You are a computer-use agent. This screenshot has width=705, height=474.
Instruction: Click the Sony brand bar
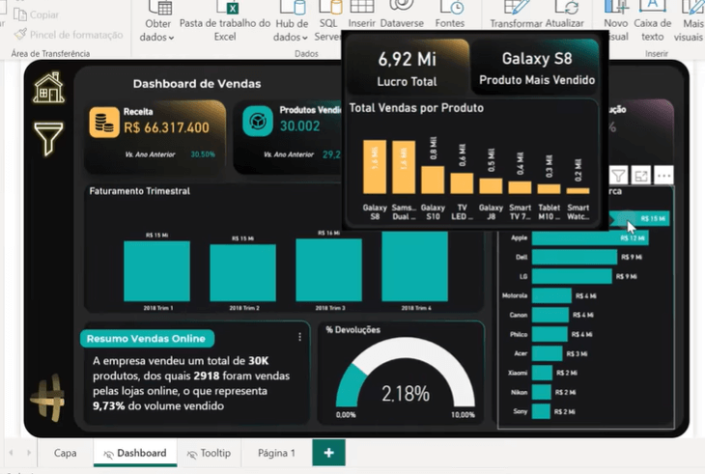(x=541, y=411)
